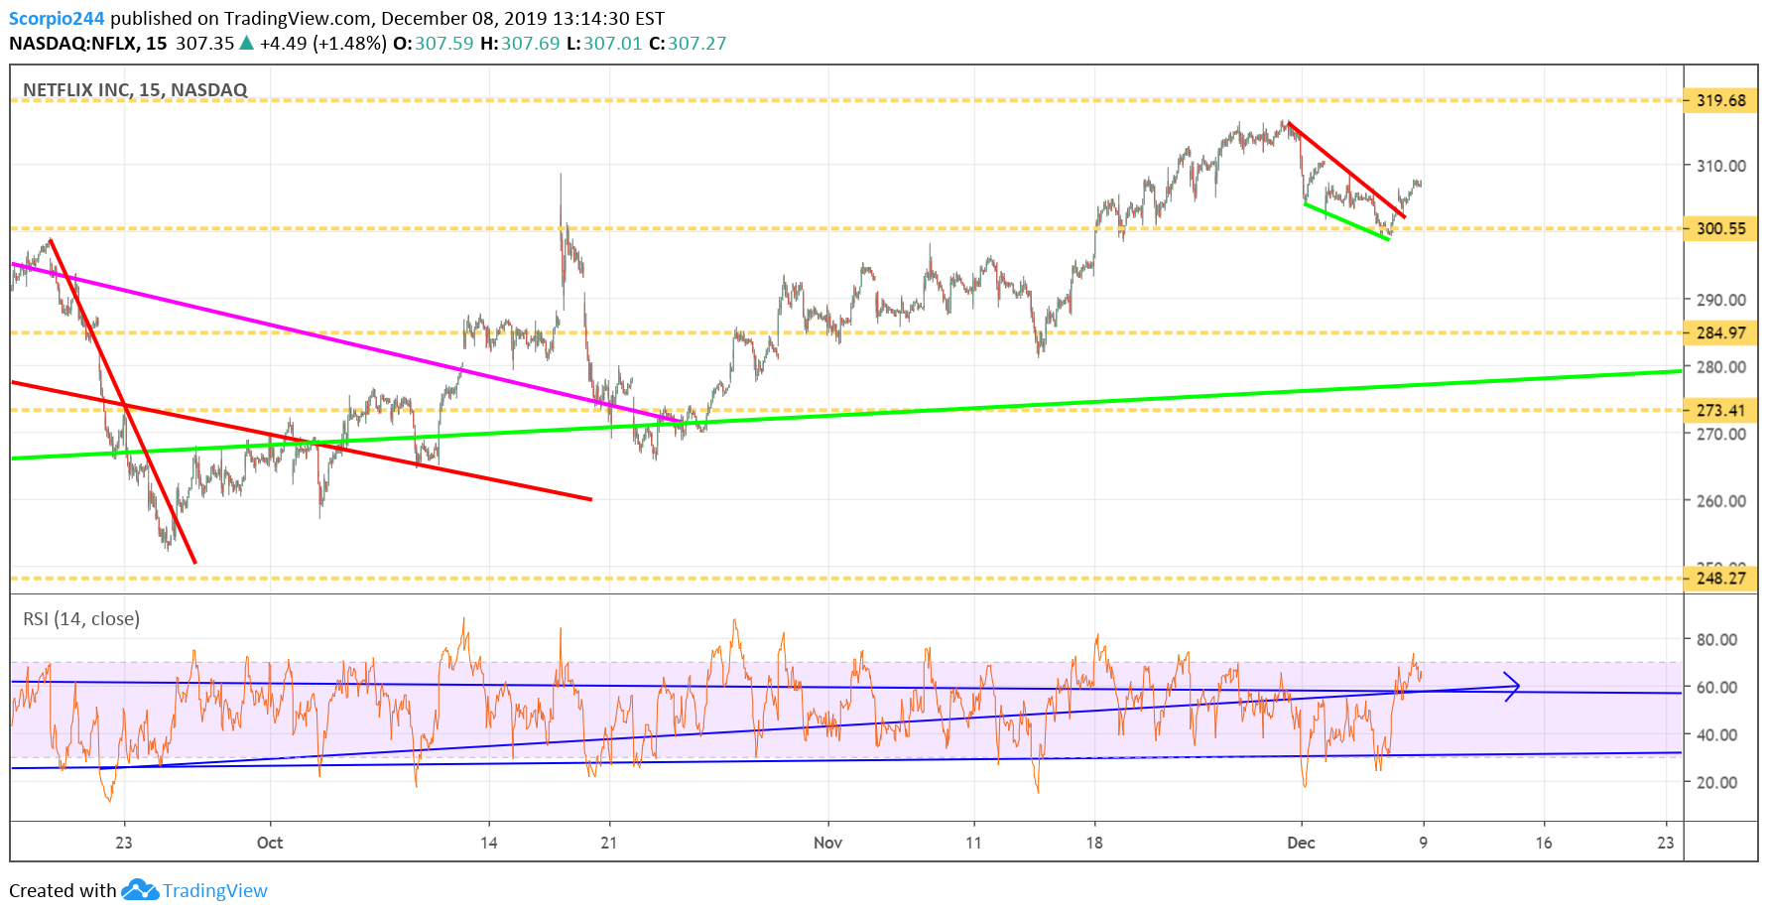Click the TradingView cloud logo icon
This screenshot has height=916, width=1768.
point(140,890)
